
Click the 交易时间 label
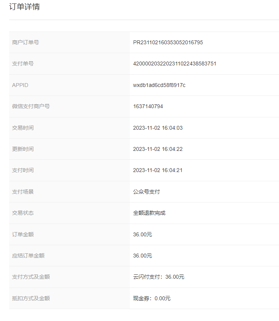(23, 128)
